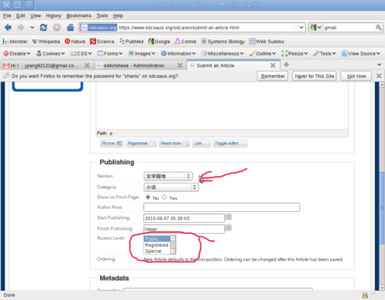This screenshot has height=300, width=385.
Task: Open the Start Publishing calendar icon
Action: 228,217
